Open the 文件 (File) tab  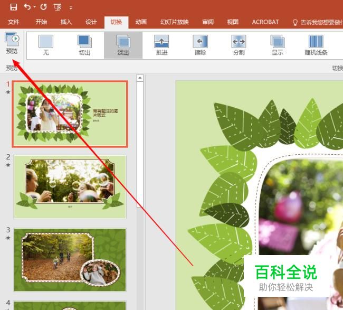click(14, 22)
